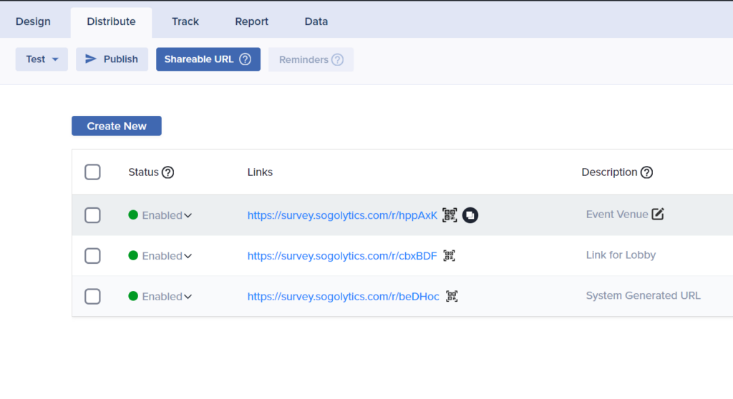Image resolution: width=733 pixels, height=399 pixels.
Task: Open help icon next to Status header
Action: [x=168, y=172]
